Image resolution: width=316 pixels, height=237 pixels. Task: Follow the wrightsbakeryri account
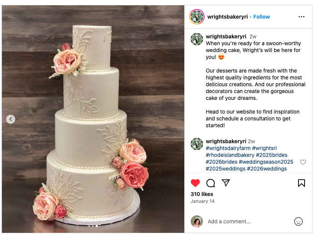[262, 17]
